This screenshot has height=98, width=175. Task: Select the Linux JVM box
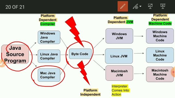119,56
